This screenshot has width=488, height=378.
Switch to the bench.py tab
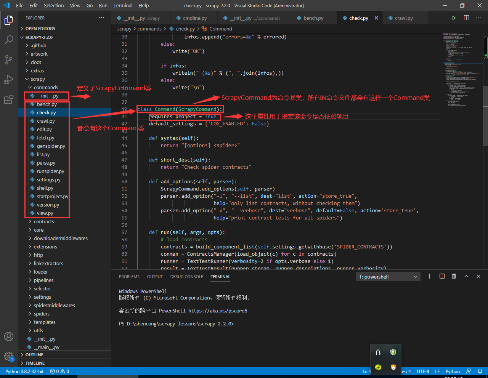(313, 18)
